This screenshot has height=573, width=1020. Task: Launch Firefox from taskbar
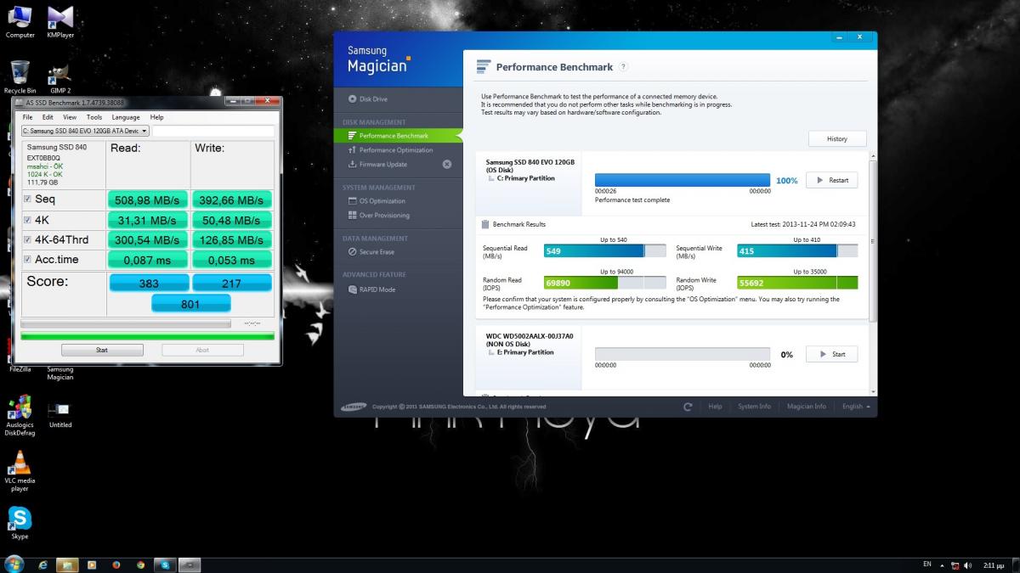tap(116, 565)
